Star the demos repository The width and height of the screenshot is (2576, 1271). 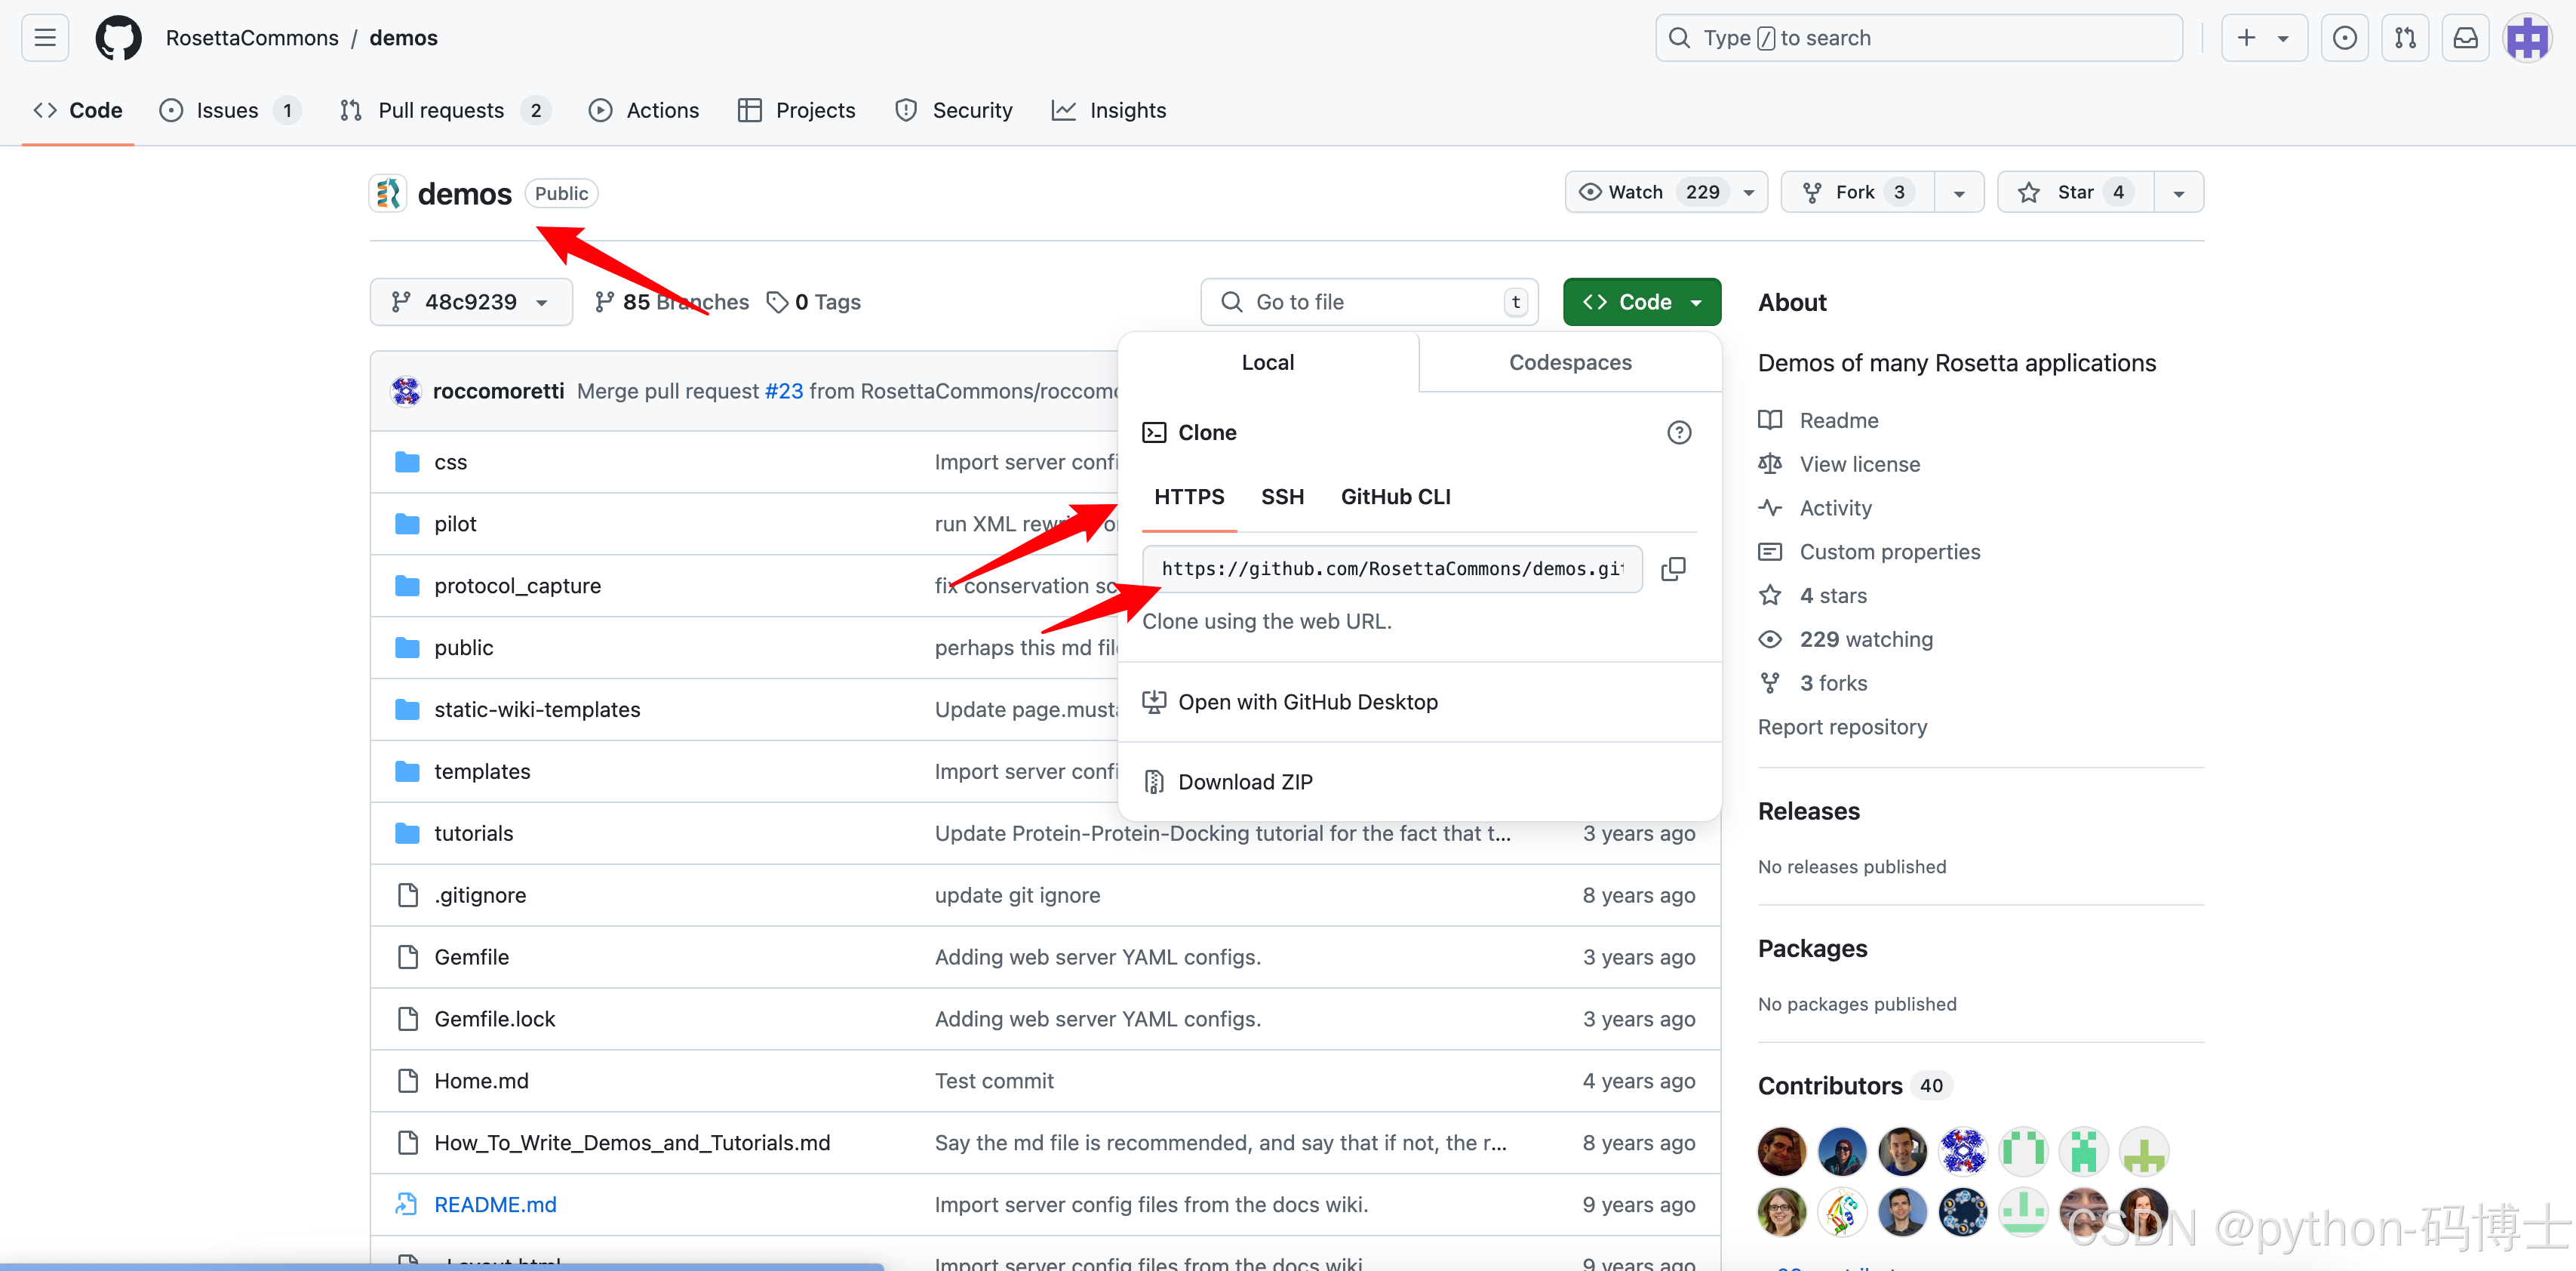2075,192
